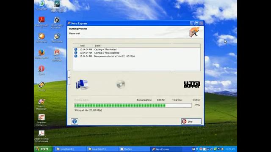Viewport: 271px width, 152px height.
Task: Open the Nero StartSmart desktop shortcut
Action: pyautogui.click(x=57, y=55)
